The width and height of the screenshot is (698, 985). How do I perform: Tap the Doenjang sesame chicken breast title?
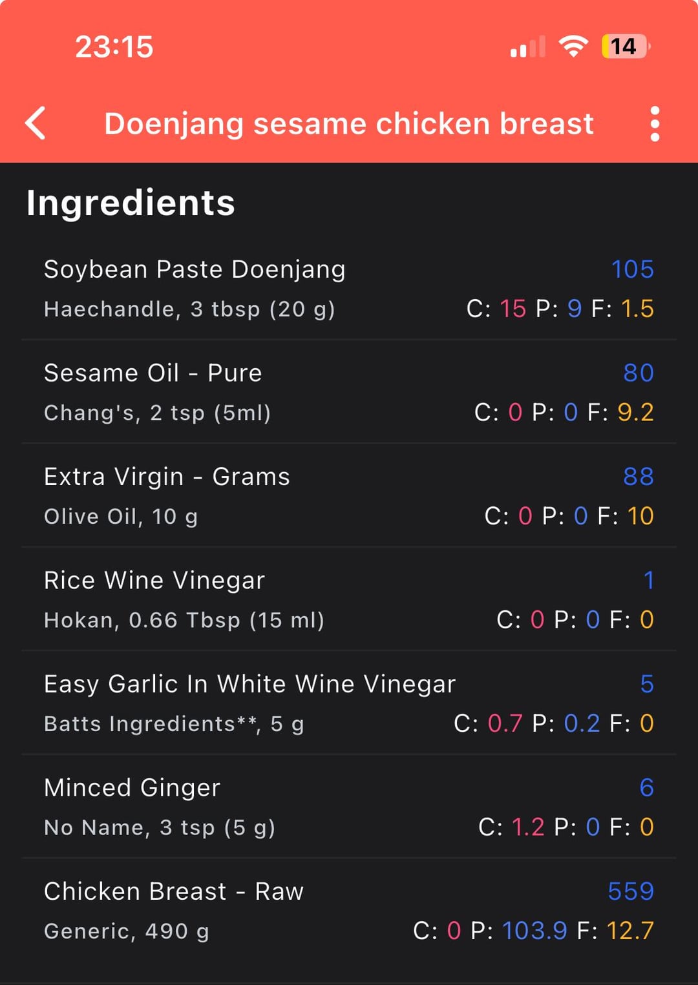click(x=348, y=123)
